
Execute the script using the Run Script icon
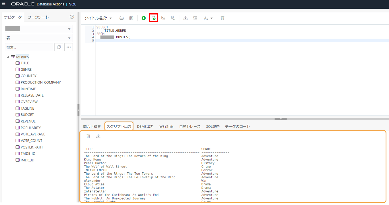153,18
